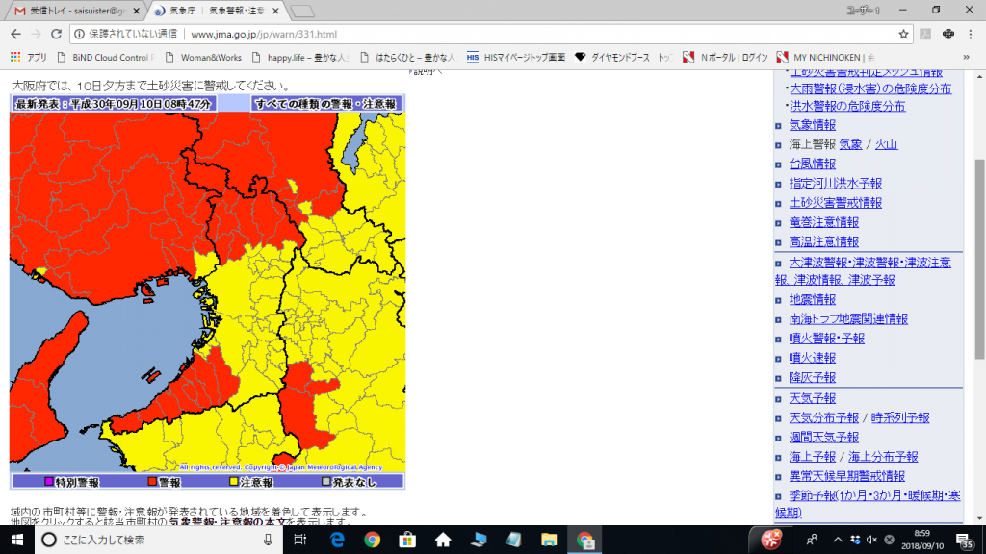986x554 pixels.
Task: Click the site info icon in address bar
Action: [x=81, y=34]
